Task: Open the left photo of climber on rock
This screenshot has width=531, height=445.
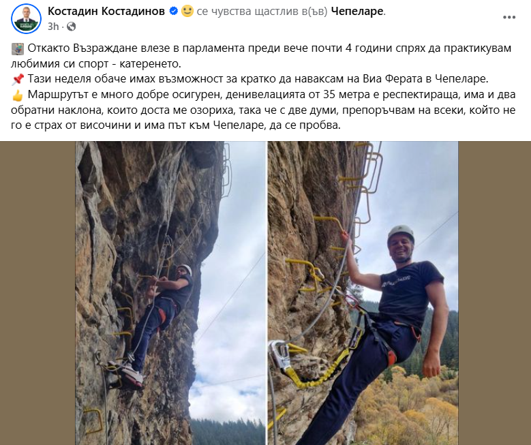Action: click(170, 293)
